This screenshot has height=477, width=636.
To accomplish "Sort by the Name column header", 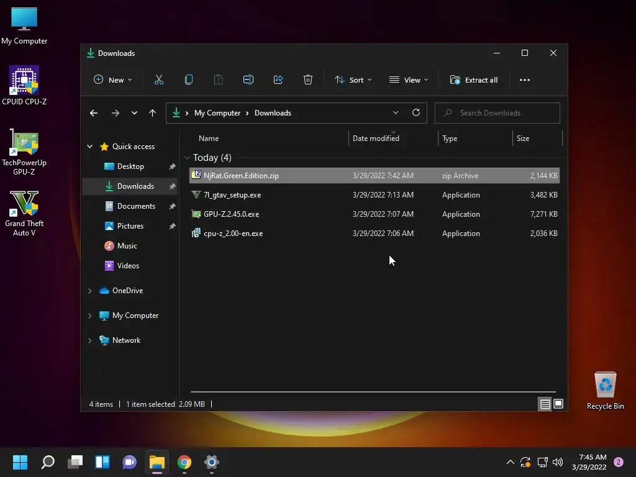I will (x=268, y=139).
